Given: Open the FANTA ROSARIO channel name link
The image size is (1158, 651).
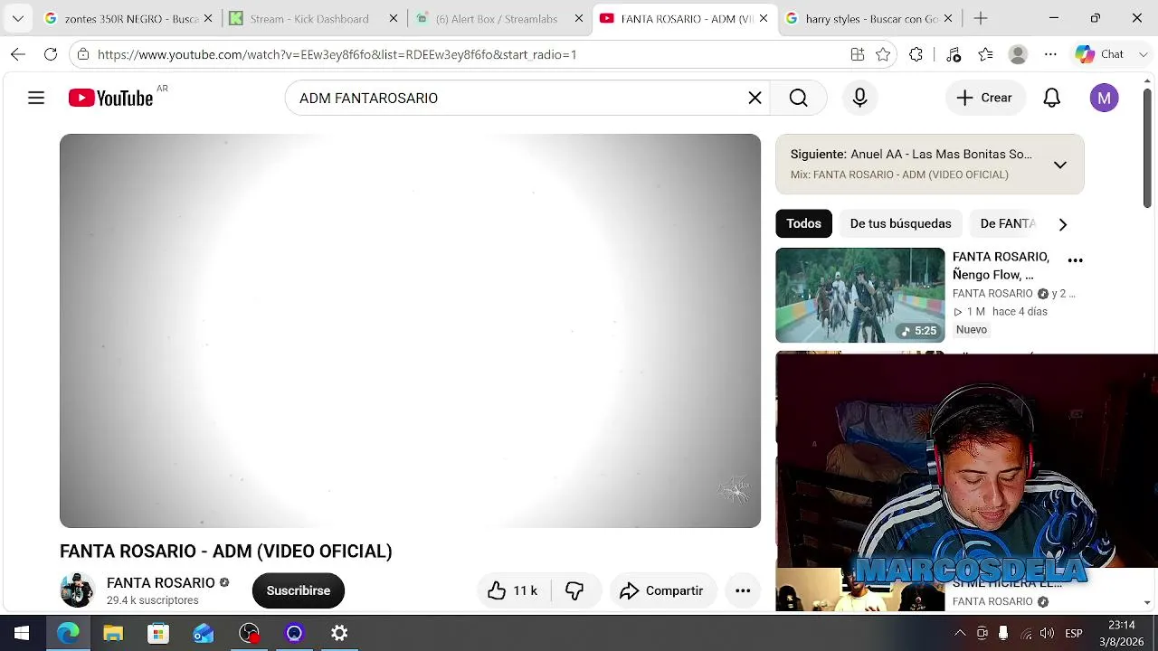Looking at the screenshot, I should 161,583.
